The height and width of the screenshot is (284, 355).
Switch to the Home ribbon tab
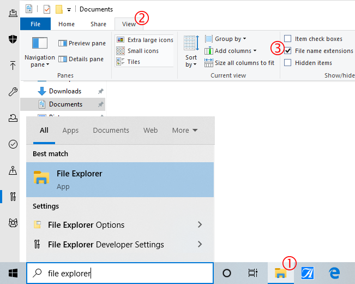67,24
